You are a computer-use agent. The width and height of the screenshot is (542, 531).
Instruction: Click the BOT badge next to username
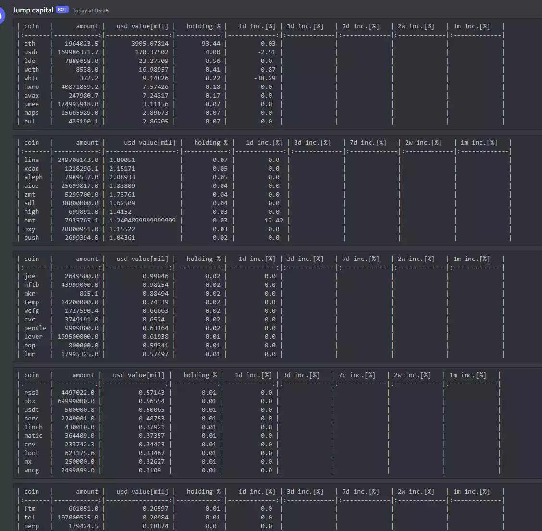coord(62,10)
